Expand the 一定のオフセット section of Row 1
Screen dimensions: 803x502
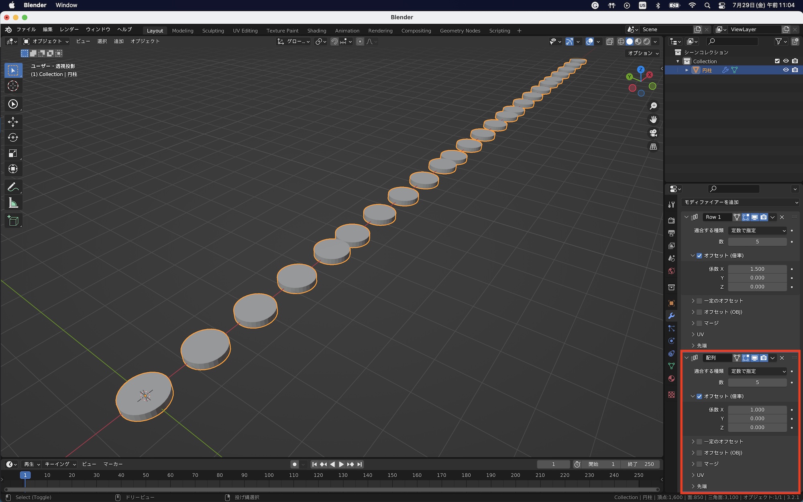point(693,301)
